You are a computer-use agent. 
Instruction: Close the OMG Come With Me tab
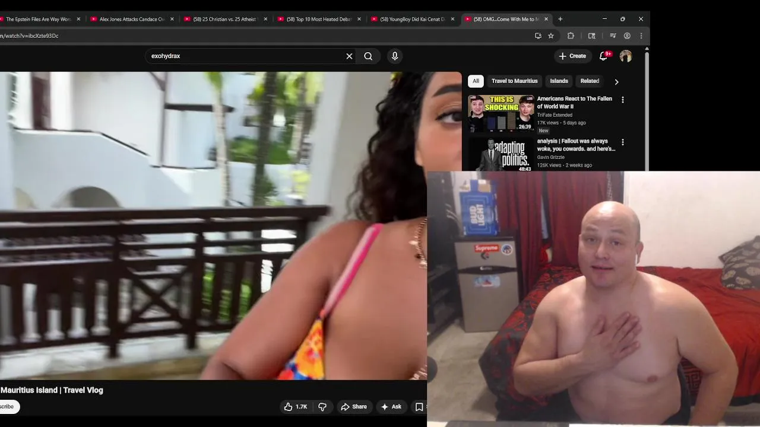coord(546,19)
